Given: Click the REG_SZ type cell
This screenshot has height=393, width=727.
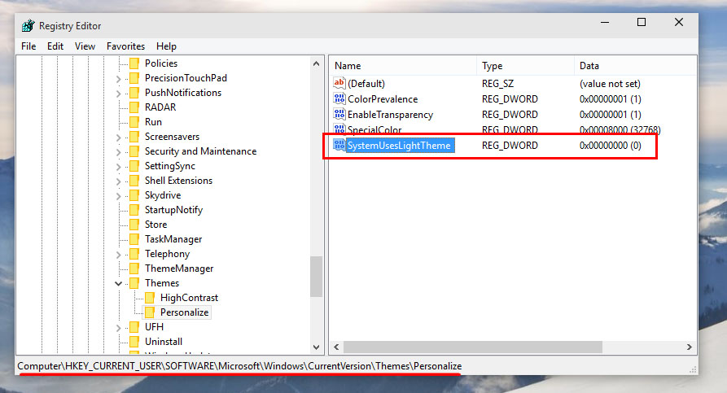Looking at the screenshot, I should (497, 84).
